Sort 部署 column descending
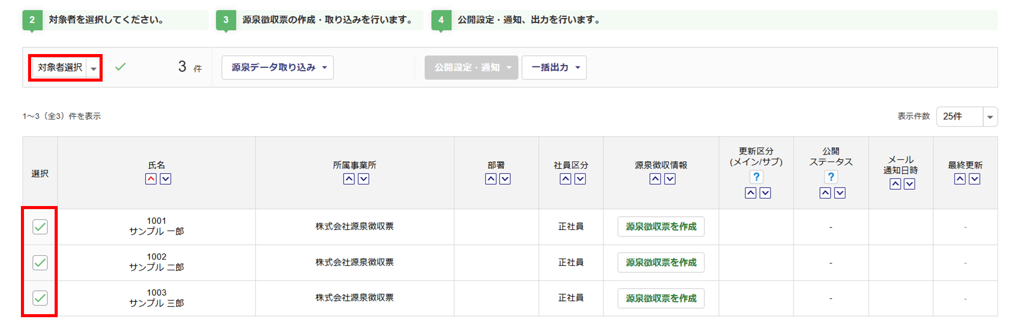 505,179
